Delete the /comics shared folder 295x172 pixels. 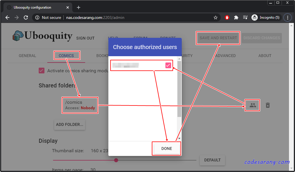click(x=267, y=105)
